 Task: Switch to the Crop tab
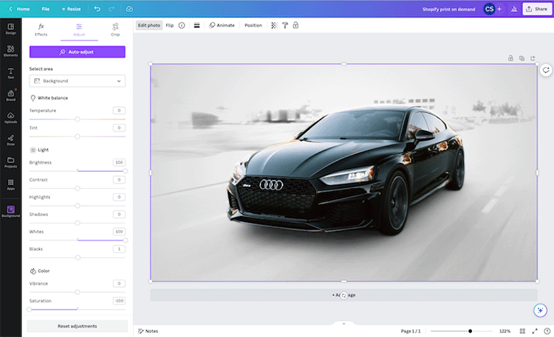pyautogui.click(x=115, y=29)
